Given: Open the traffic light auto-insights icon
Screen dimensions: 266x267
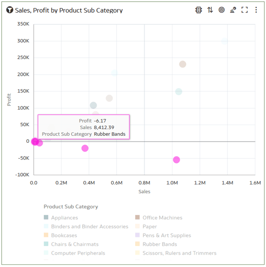Looking at the screenshot, I should coord(199,10).
